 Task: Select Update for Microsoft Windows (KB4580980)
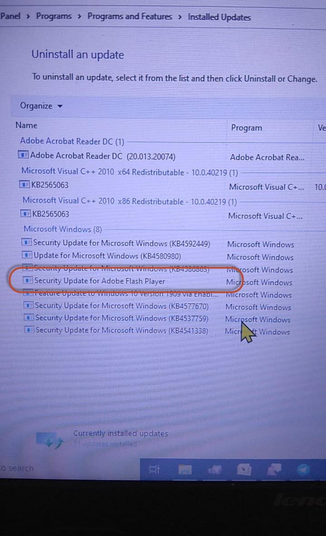point(107,256)
